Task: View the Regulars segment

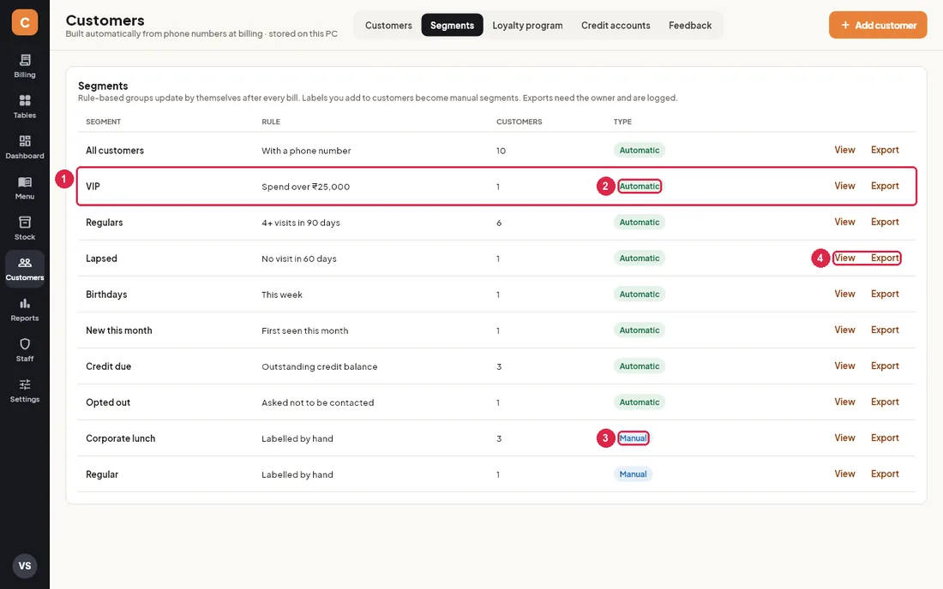Action: pos(844,222)
